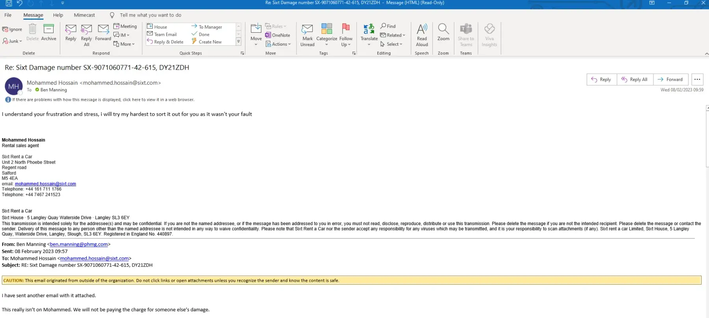Open the more actions ellipsis button
This screenshot has height=318, width=709.
point(697,79)
